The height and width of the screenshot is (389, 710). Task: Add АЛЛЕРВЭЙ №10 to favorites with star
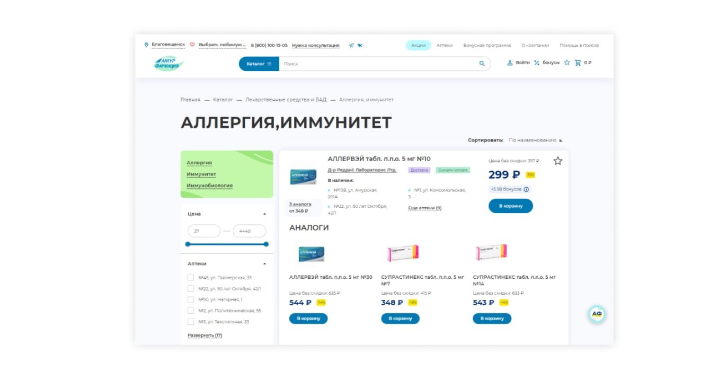[558, 161]
